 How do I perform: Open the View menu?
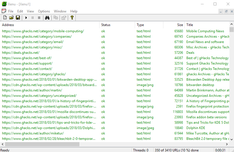[30, 11]
